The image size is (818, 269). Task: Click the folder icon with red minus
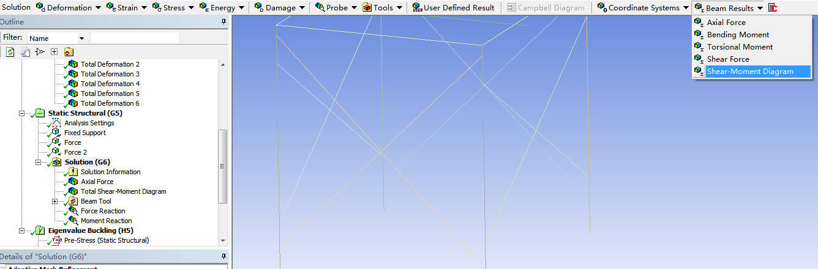[68, 52]
